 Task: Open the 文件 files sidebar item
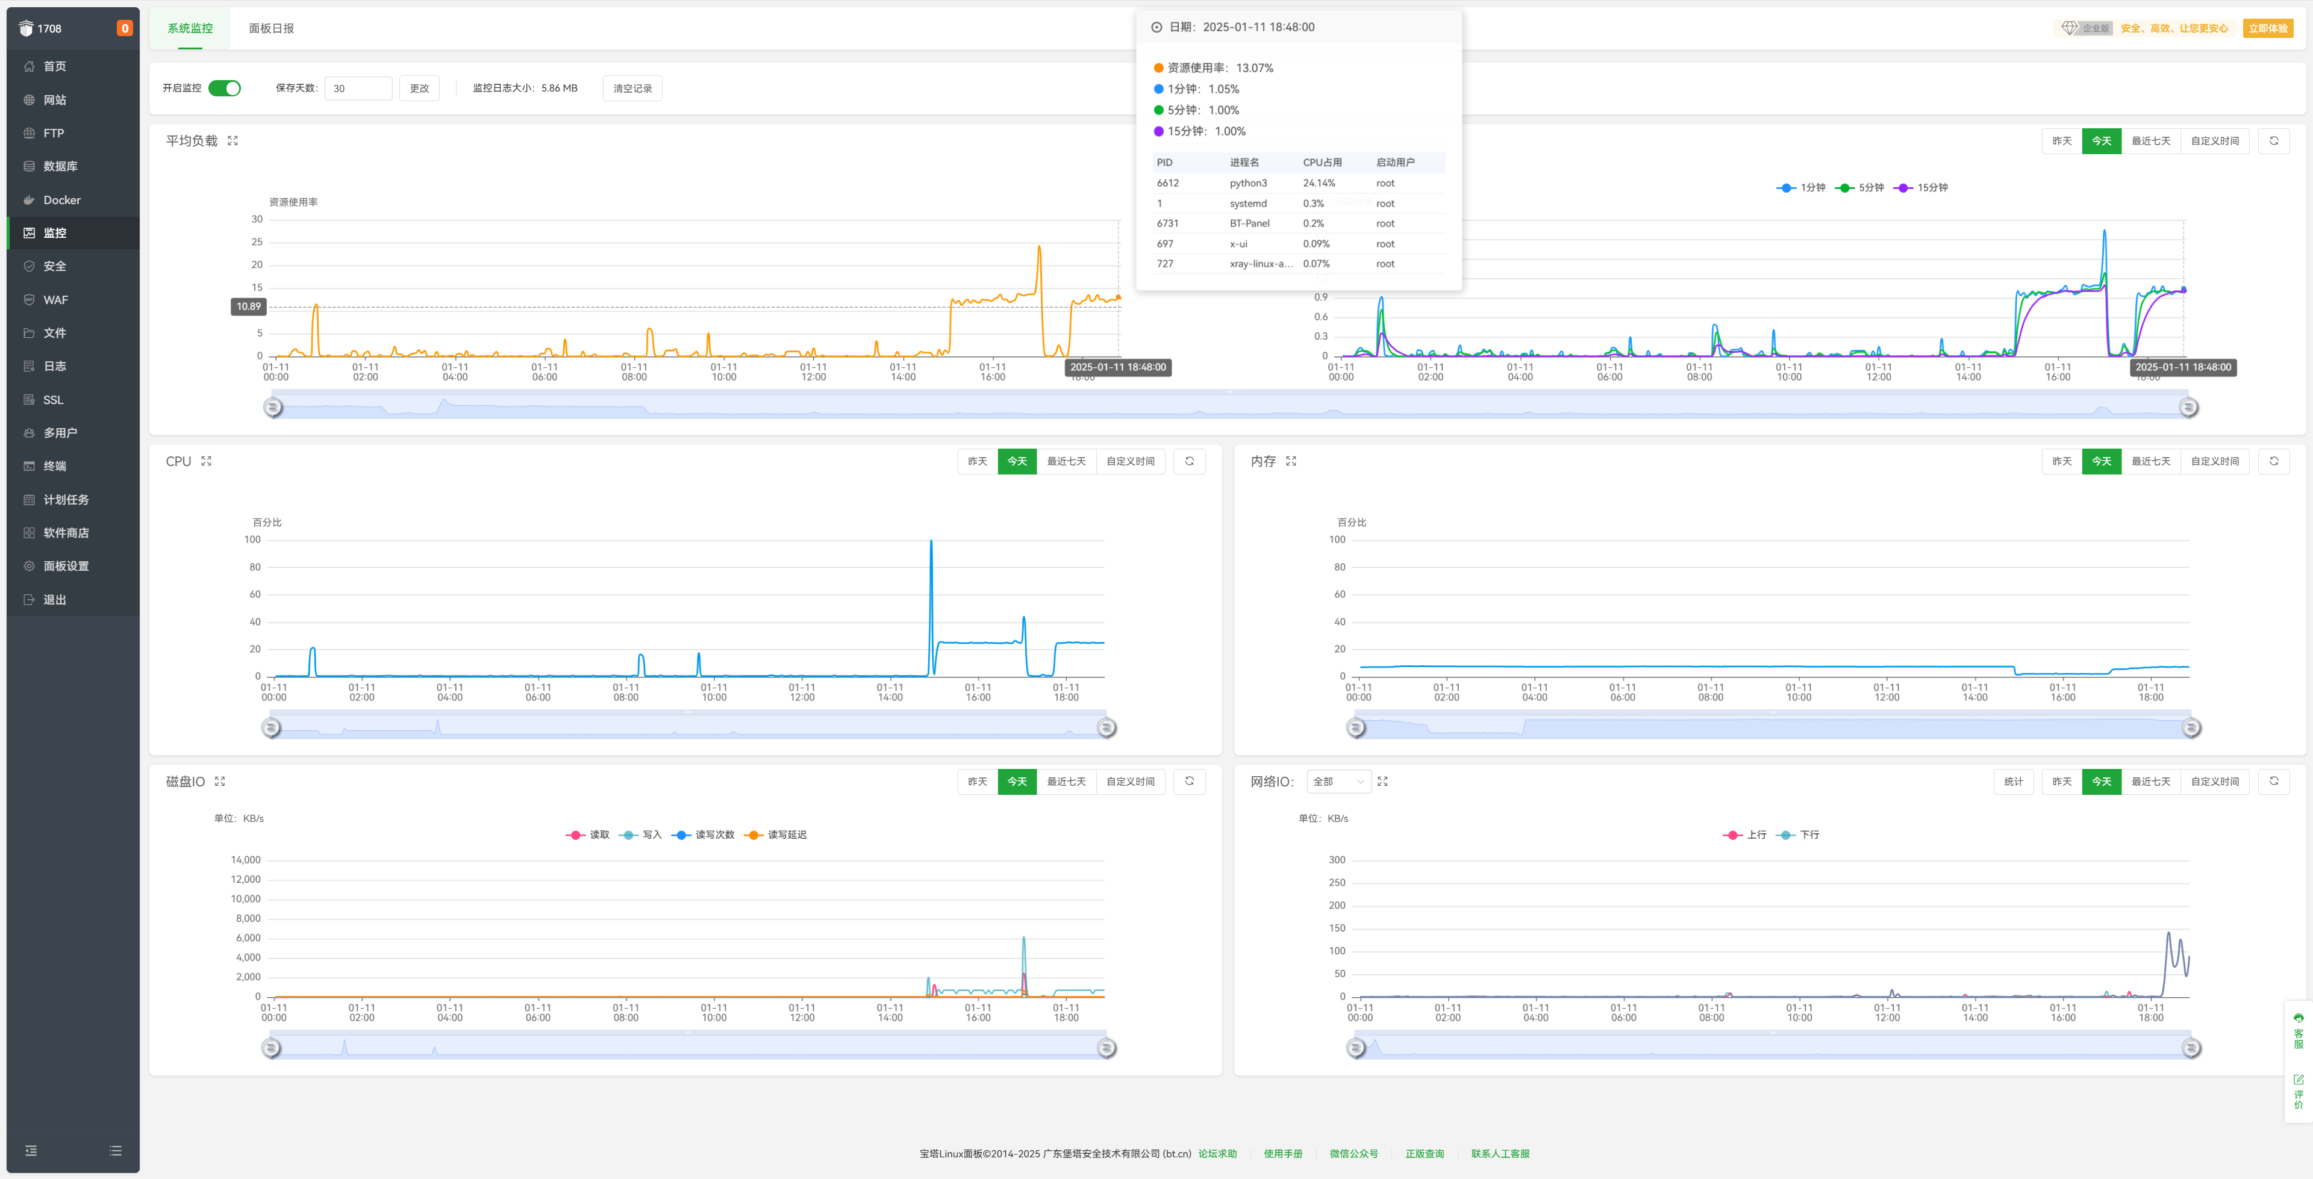73,332
